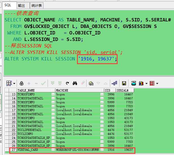
Task: Click the 释放SESSION SQL comment line
Action: click(x=28, y=46)
